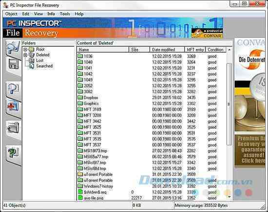Select the Dropbox folder row
This screenshot has width=268, height=212.
click(152, 97)
